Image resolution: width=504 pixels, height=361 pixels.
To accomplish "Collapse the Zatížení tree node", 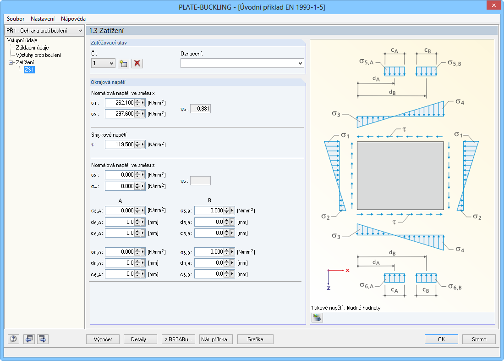I will coord(11,62).
